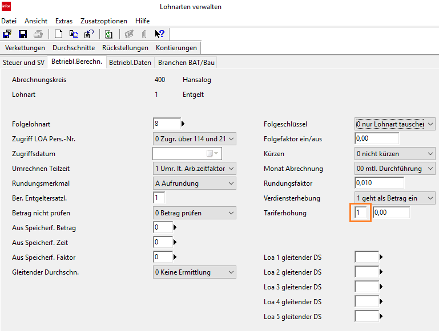Open the Hilfe menu
The width and height of the screenshot is (439, 331).
(143, 21)
